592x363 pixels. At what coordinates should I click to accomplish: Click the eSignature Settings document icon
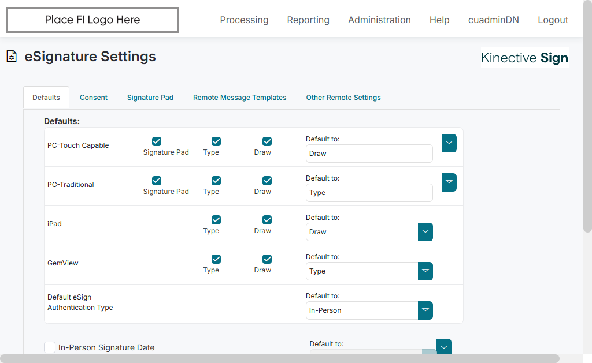[x=12, y=57]
